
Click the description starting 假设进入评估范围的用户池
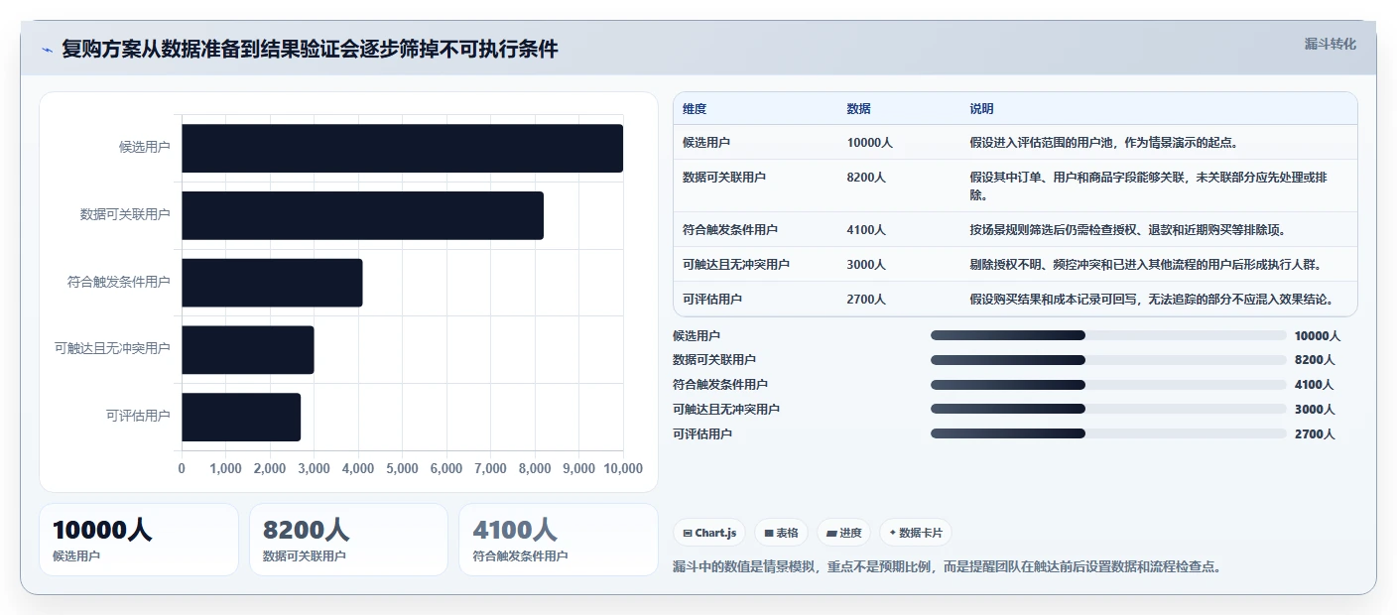1104,143
